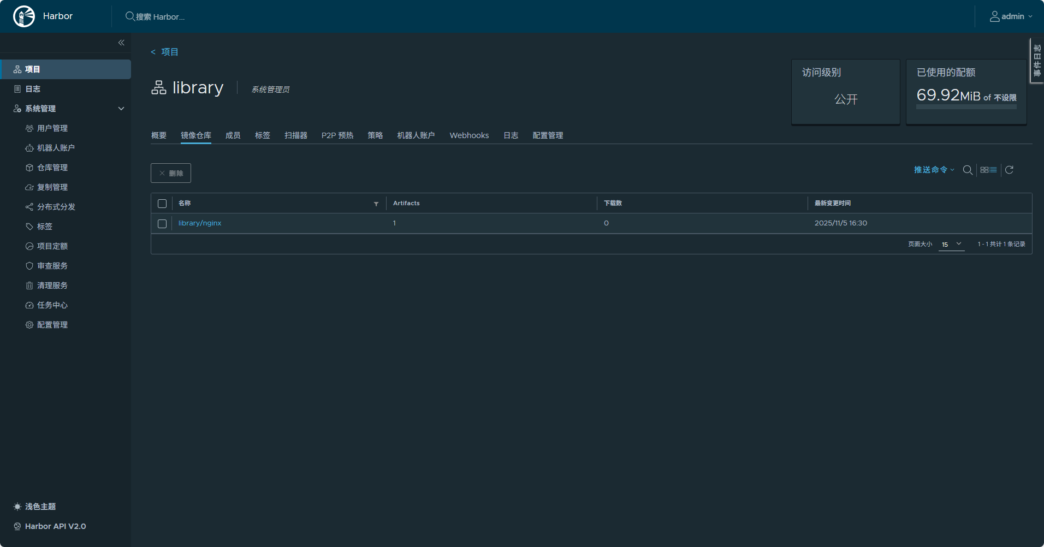Click the 项目定额 gauge icon

coord(29,246)
